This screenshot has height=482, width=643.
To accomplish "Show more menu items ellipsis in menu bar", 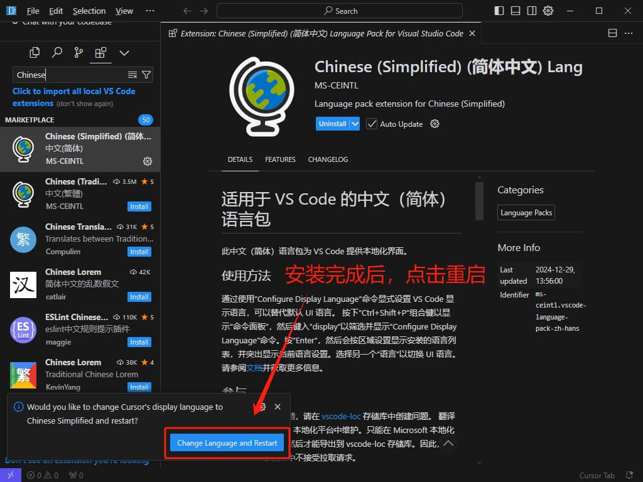I will [x=150, y=11].
